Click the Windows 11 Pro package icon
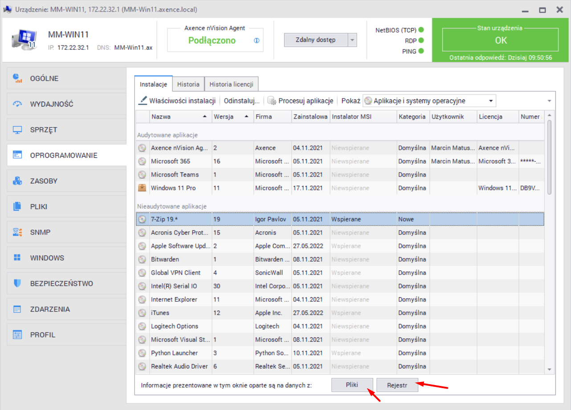571x410 pixels. (142, 188)
